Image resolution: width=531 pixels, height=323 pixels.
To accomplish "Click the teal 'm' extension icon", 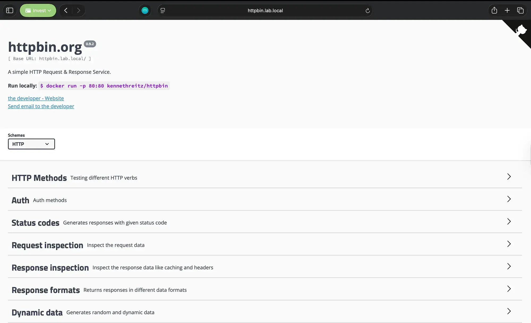I will [x=145, y=10].
